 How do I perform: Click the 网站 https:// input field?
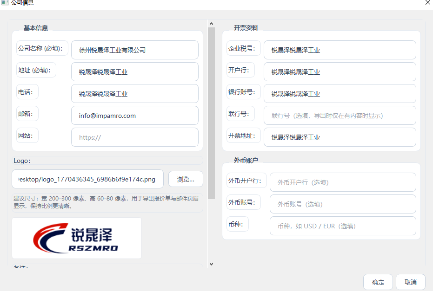point(135,137)
